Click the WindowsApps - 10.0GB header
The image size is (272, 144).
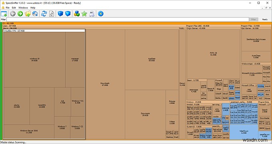256,64
